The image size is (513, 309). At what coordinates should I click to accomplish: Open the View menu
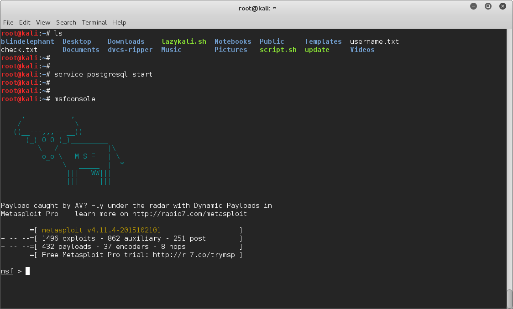(x=43, y=22)
